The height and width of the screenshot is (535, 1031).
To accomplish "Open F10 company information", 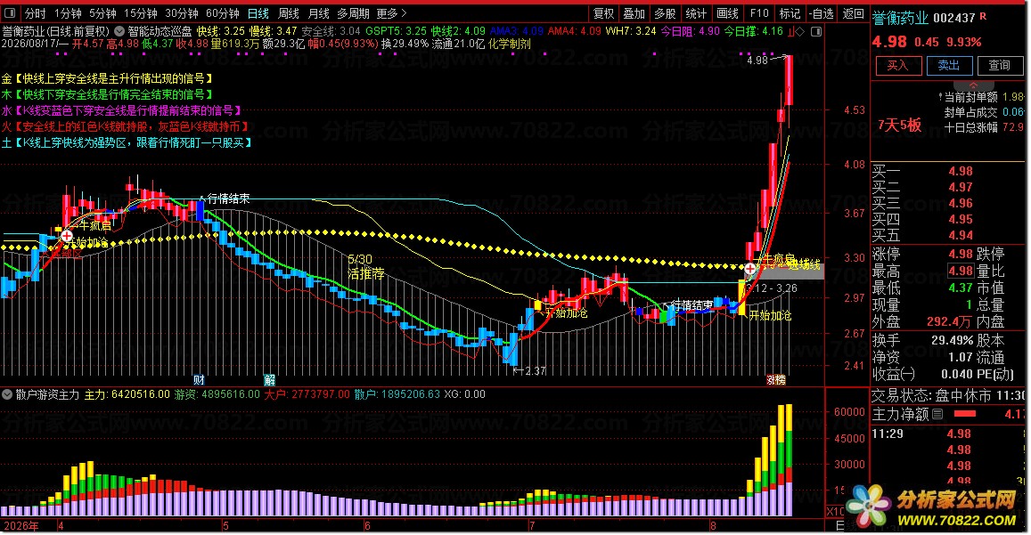I will [x=759, y=13].
